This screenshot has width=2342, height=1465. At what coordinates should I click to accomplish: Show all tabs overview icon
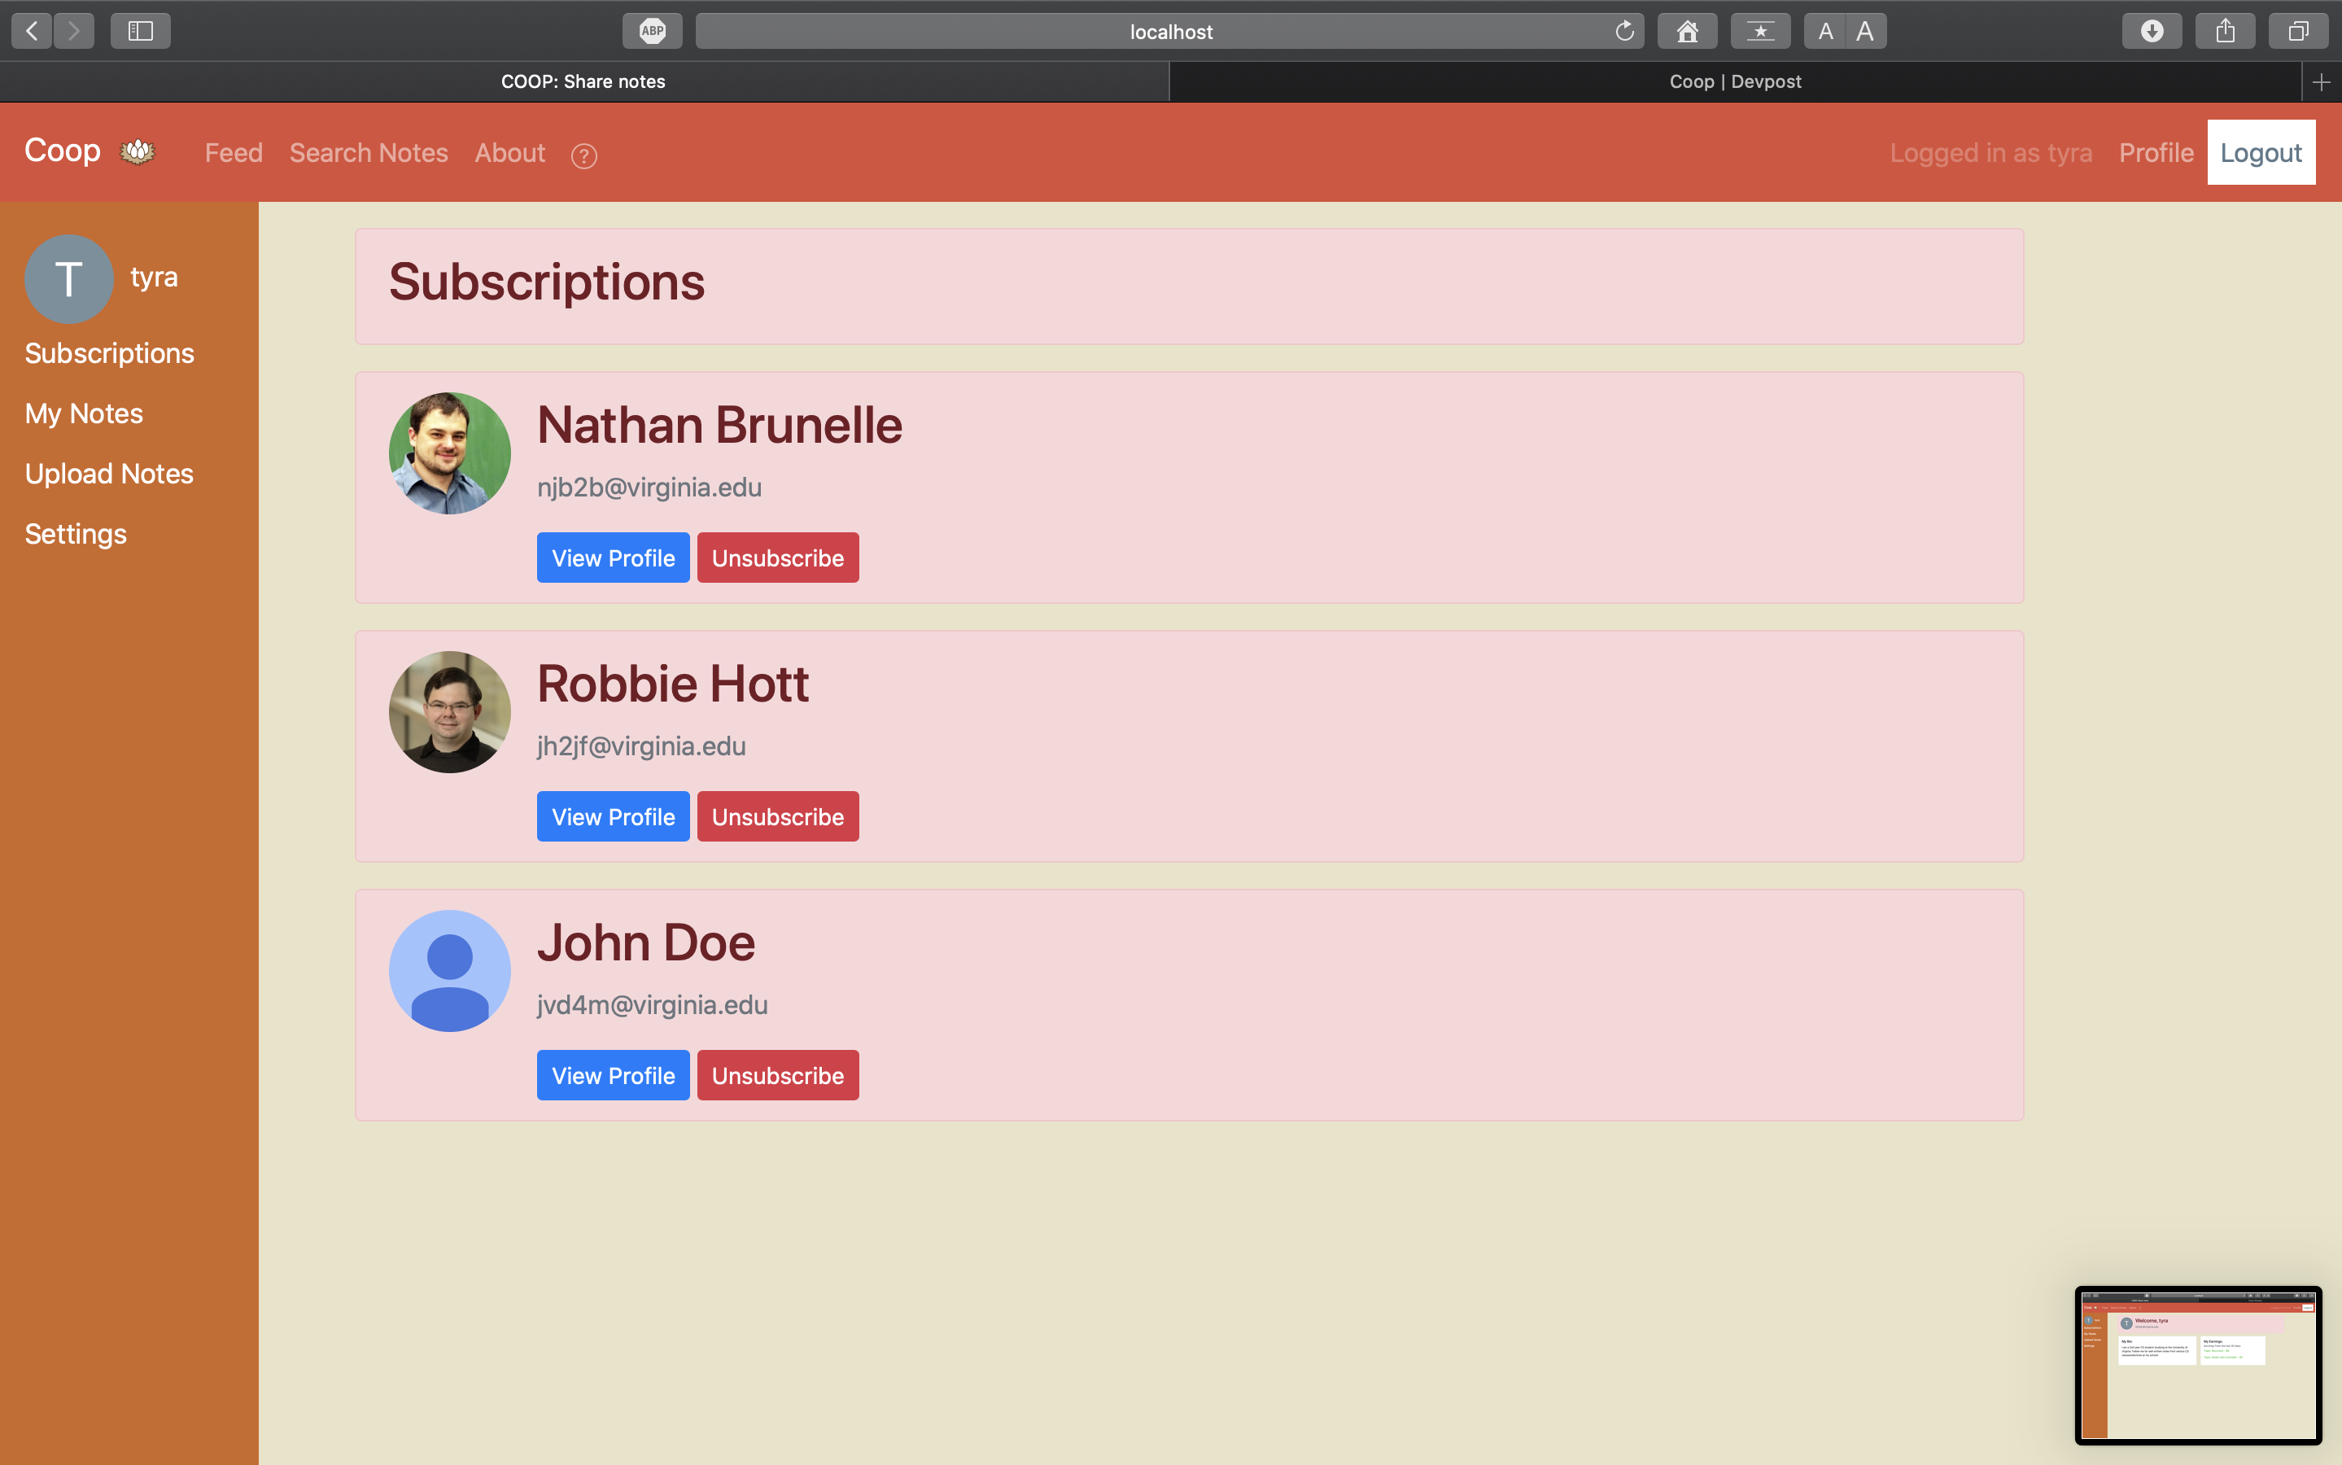coord(2297,31)
